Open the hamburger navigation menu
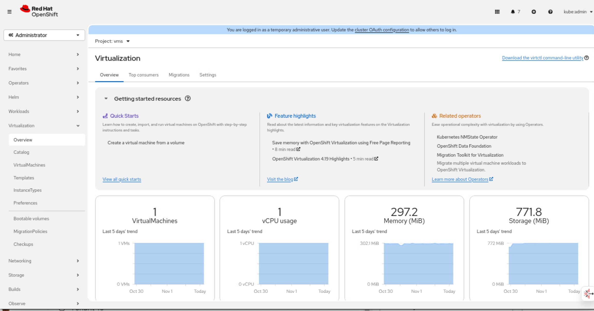Screen dimensions: 594x311 pyautogui.click(x=10, y=12)
